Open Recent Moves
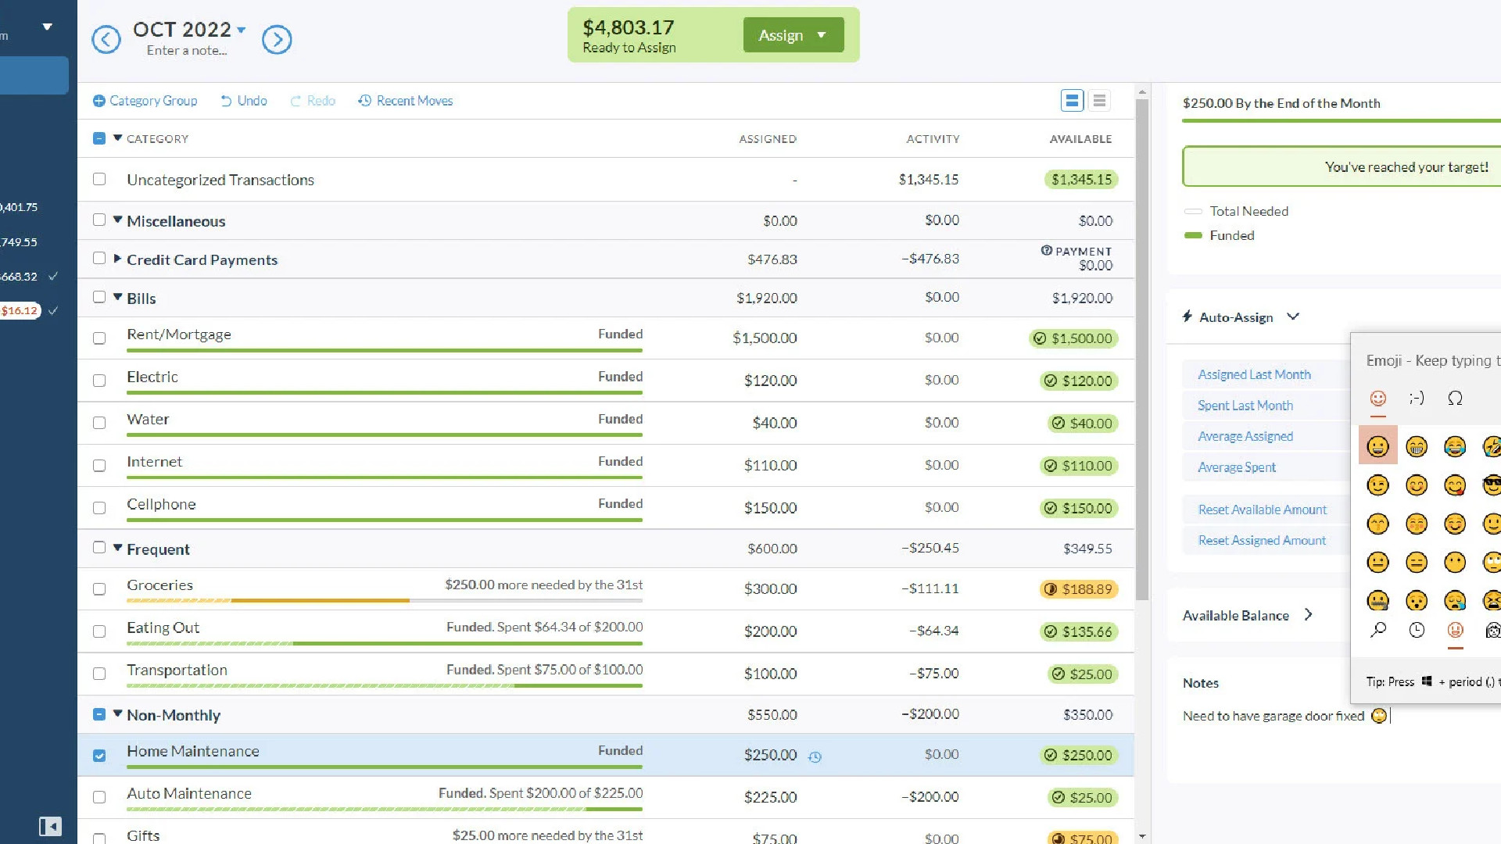The height and width of the screenshot is (844, 1501). click(x=405, y=101)
